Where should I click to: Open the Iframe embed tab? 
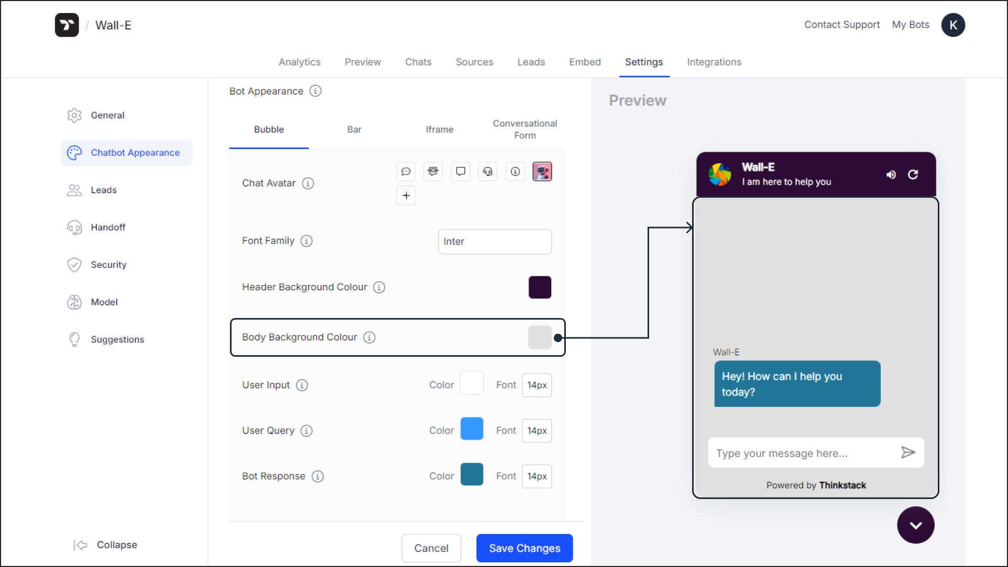(440, 129)
